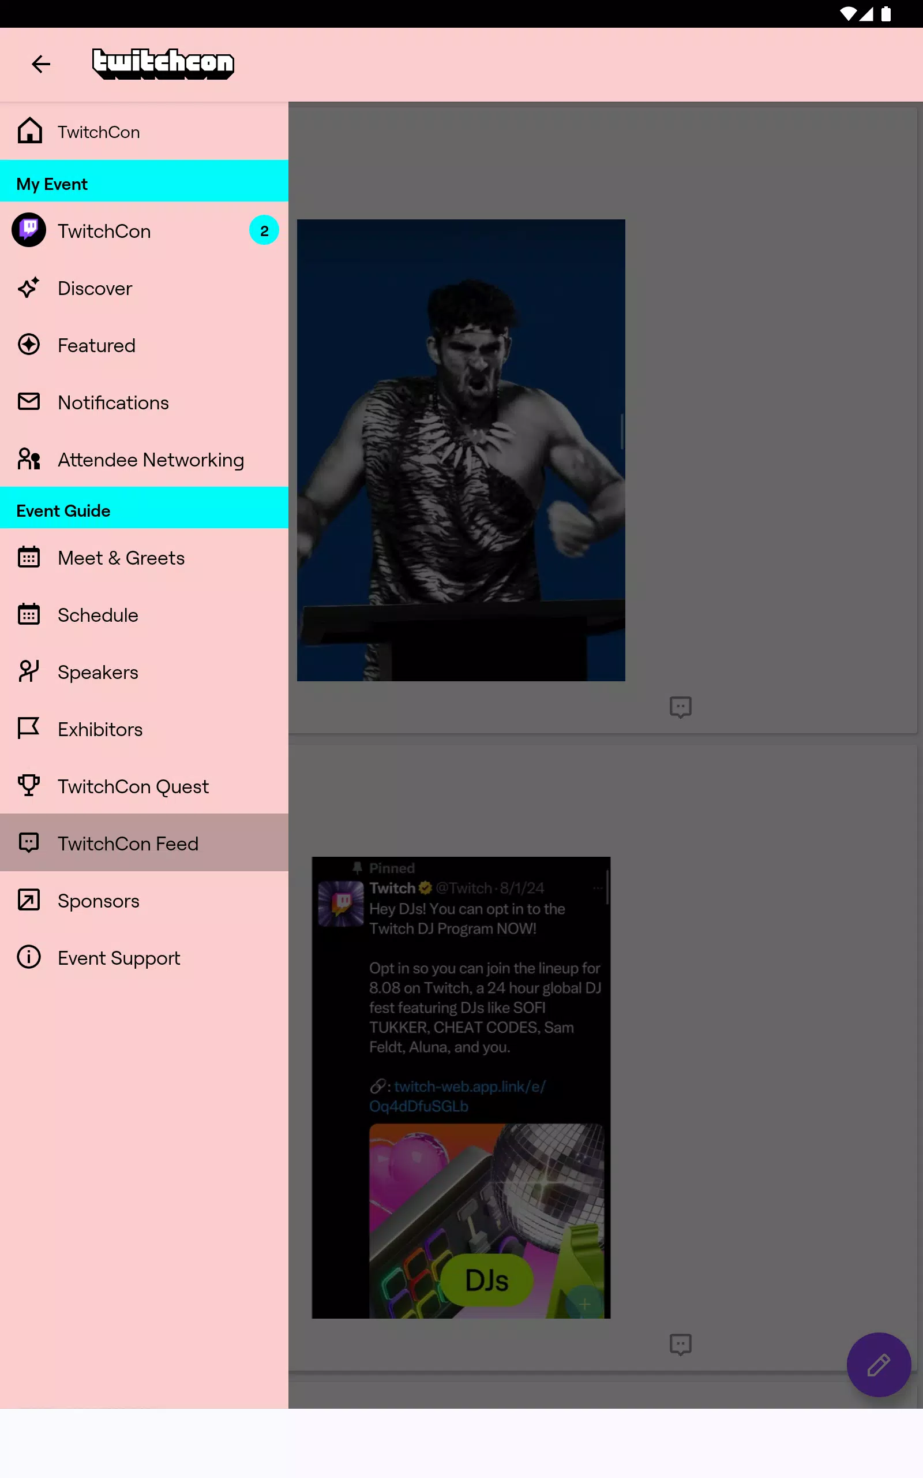Tap the TwitchCon Feed chat icon
This screenshot has width=923, height=1478.
coord(29,843)
